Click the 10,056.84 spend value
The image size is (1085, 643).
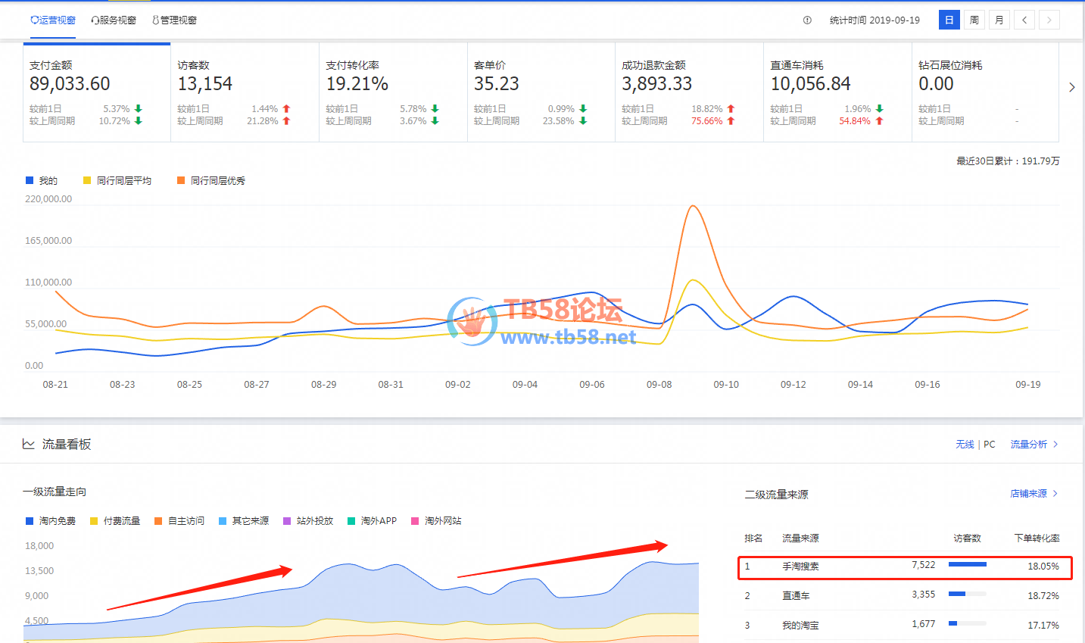[x=810, y=84]
